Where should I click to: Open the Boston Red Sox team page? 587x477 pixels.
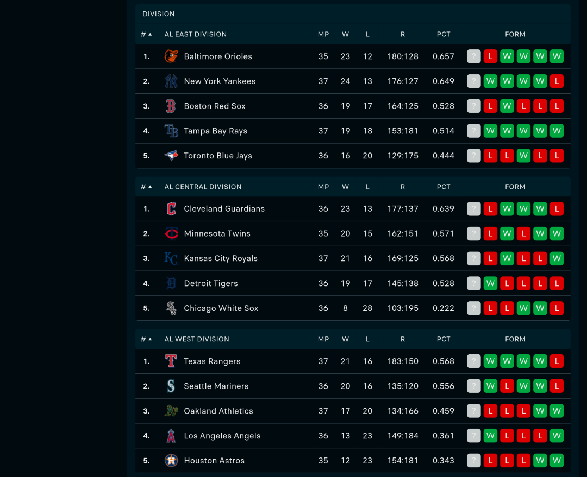click(x=215, y=106)
